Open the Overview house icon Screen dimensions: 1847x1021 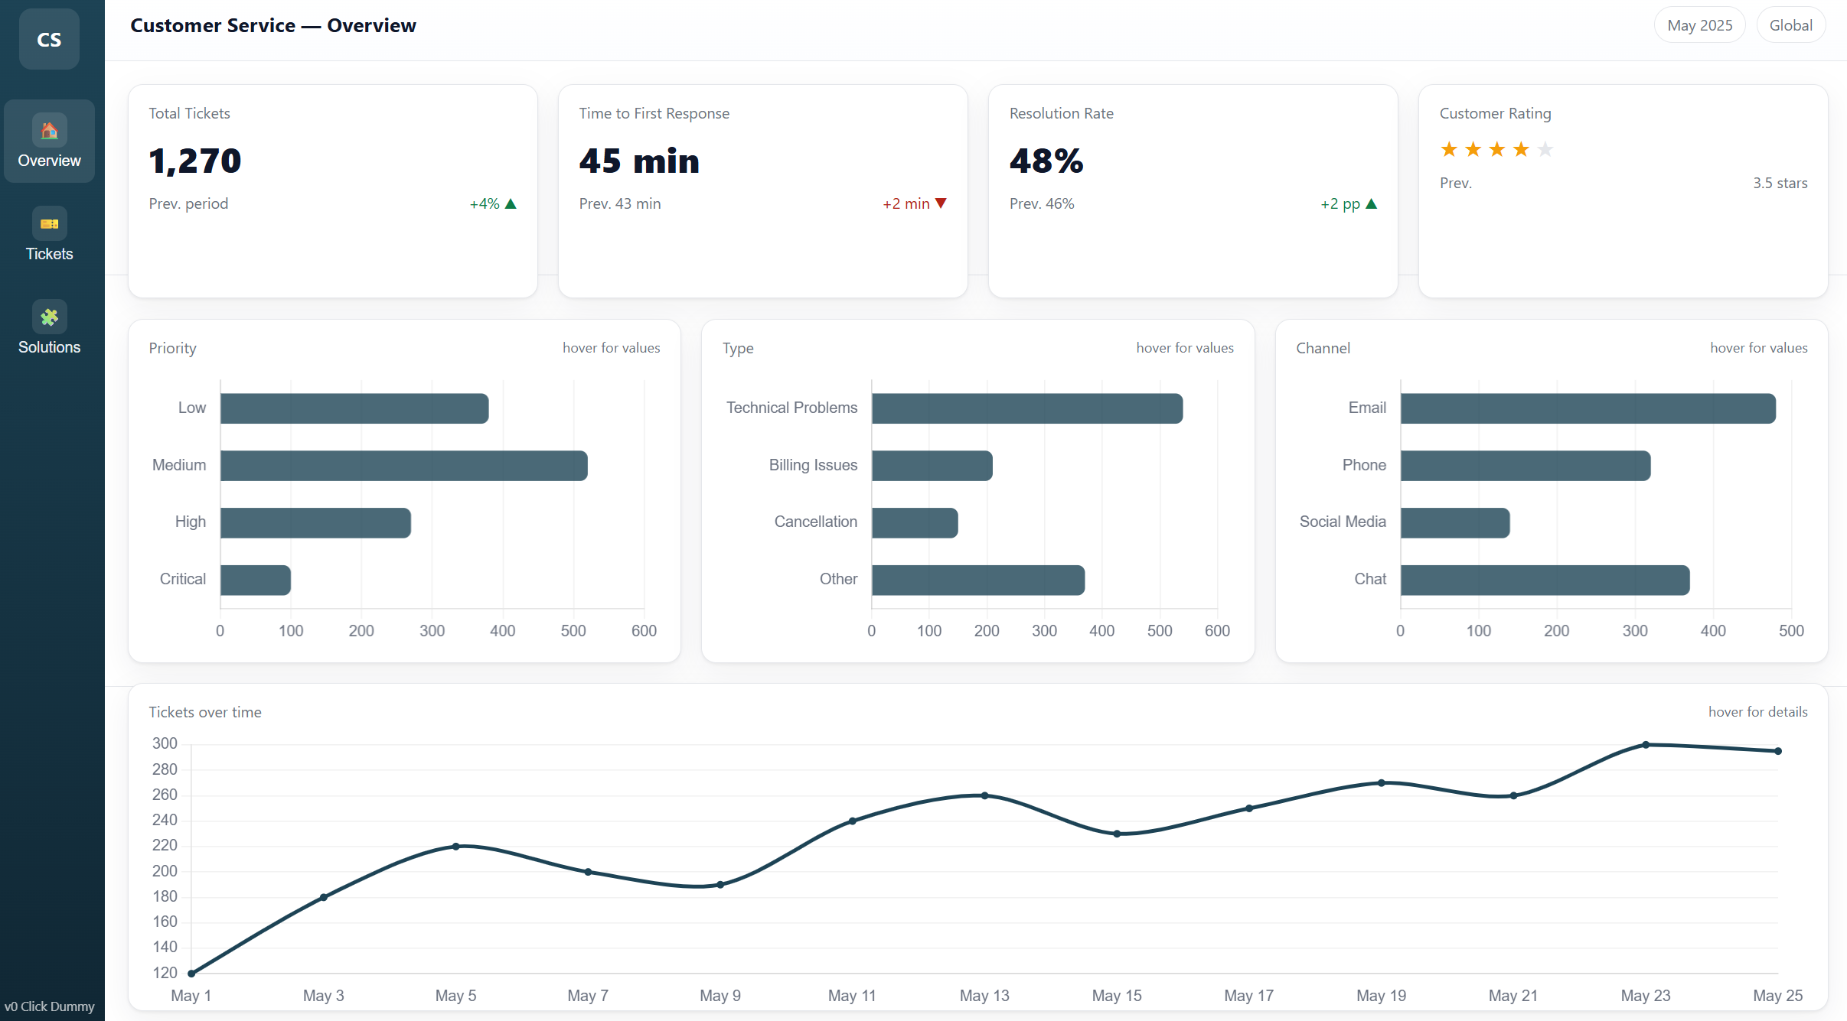point(49,131)
